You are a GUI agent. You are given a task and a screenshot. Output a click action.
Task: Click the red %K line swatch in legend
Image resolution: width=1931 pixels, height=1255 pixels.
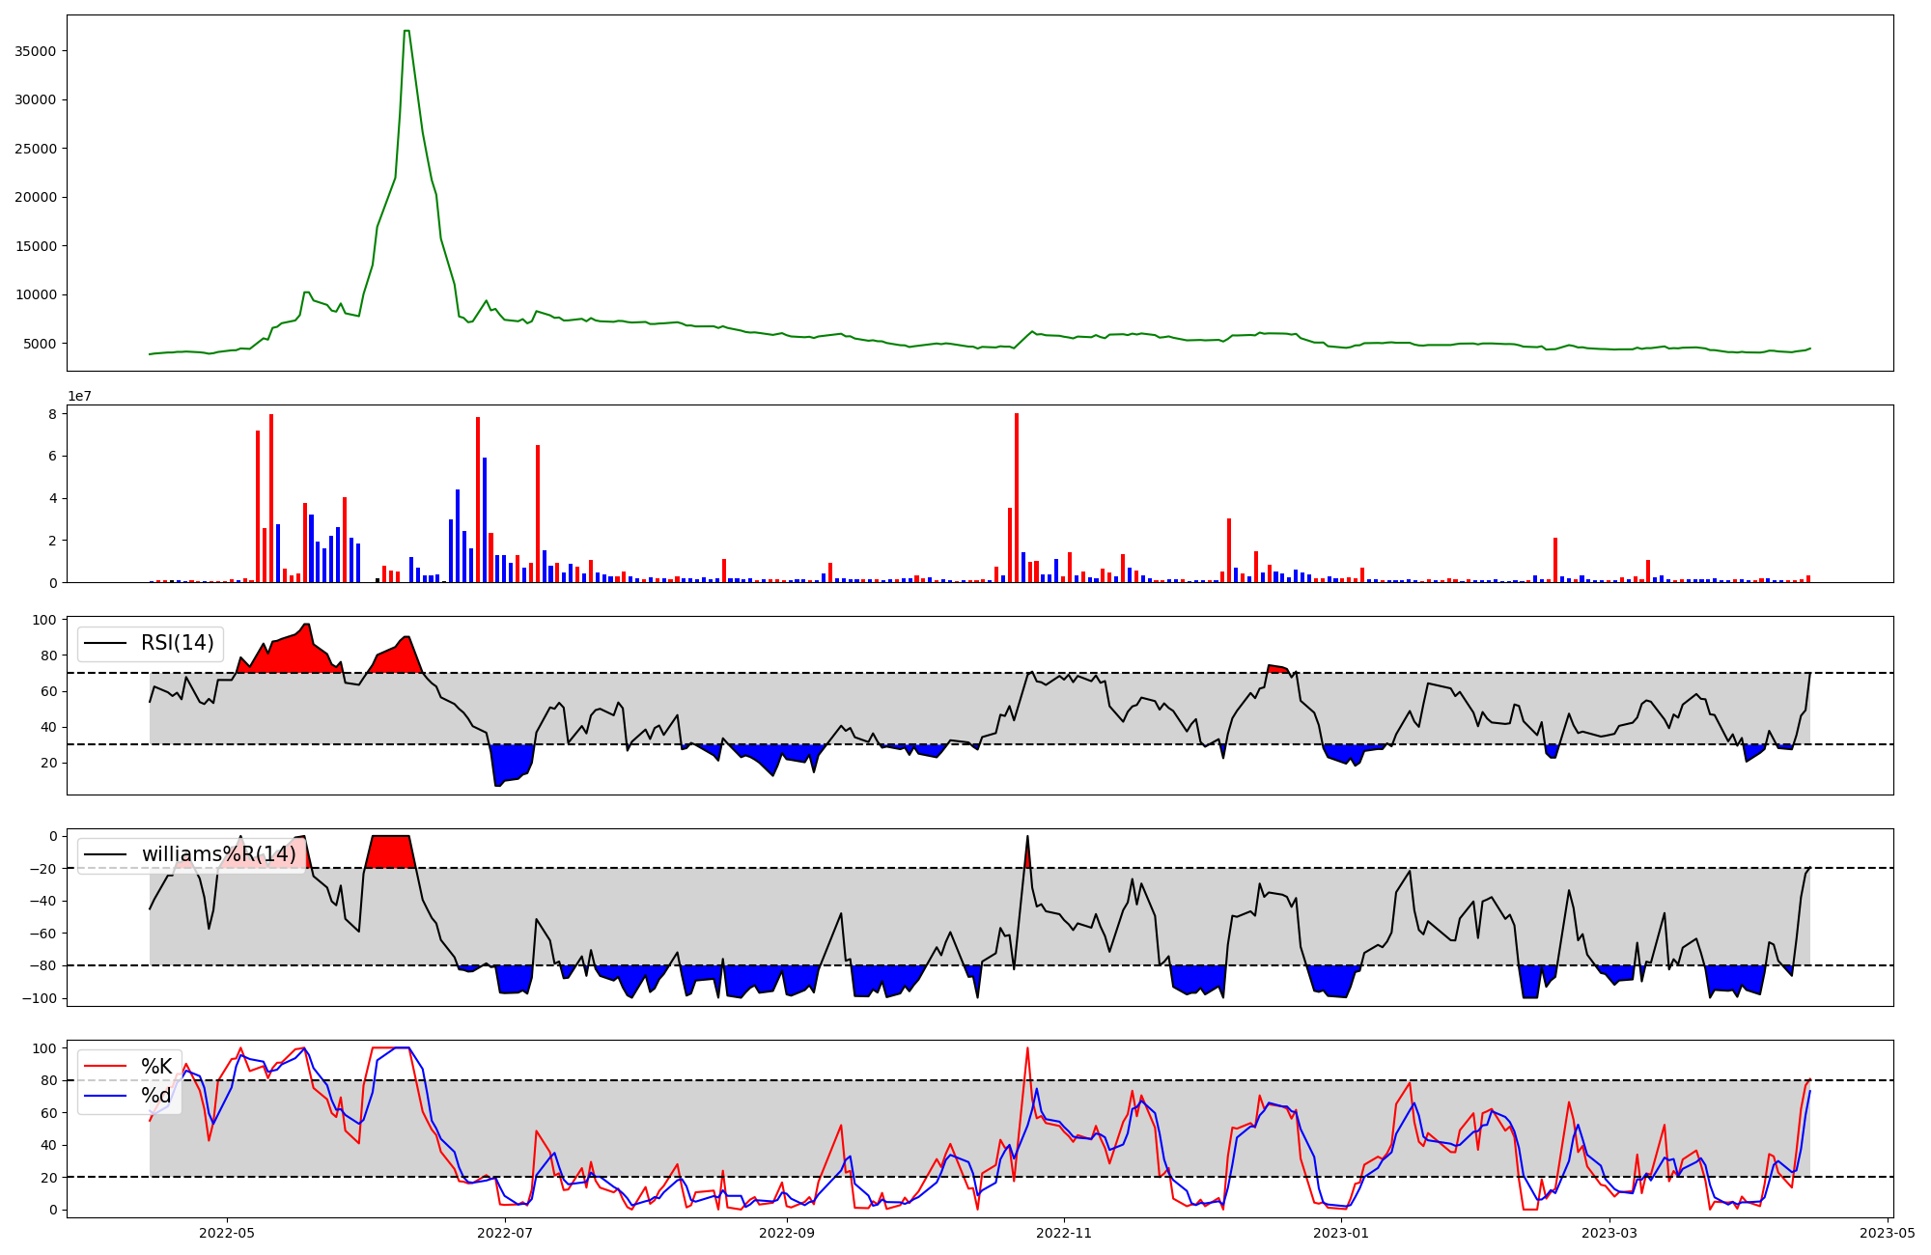click(105, 1067)
